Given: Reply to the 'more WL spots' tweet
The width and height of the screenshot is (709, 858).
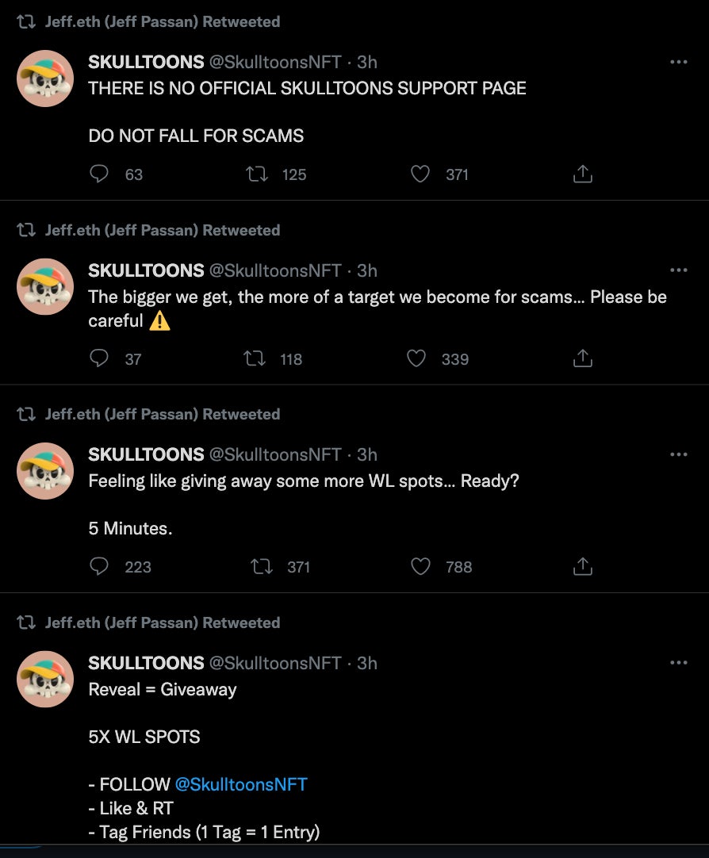Looking at the screenshot, I should click(x=99, y=566).
